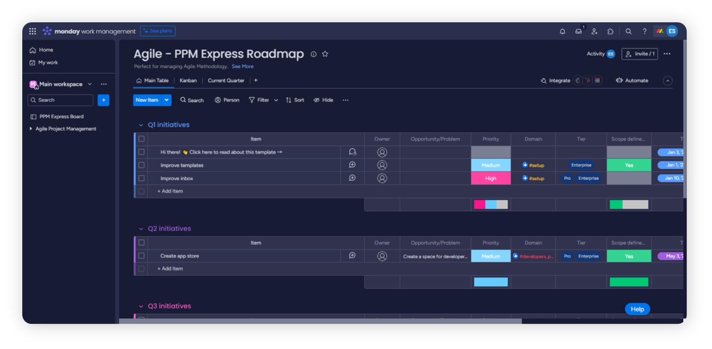Click + Add Item in Q1 initiatives
Screen dimensions: 712x349
(170, 191)
